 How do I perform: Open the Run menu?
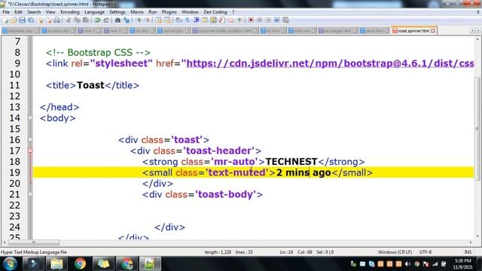click(x=152, y=12)
